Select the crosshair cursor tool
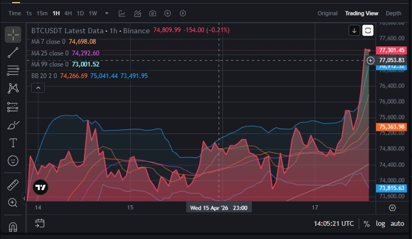Viewport: 412px width, 239px height. (x=13, y=34)
